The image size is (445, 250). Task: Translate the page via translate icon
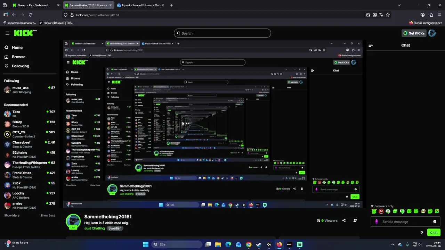pos(381,15)
